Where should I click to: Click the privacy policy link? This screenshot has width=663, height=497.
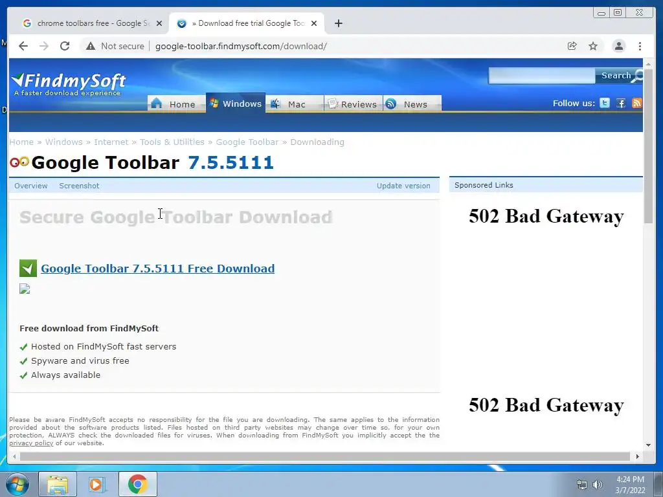pos(31,443)
